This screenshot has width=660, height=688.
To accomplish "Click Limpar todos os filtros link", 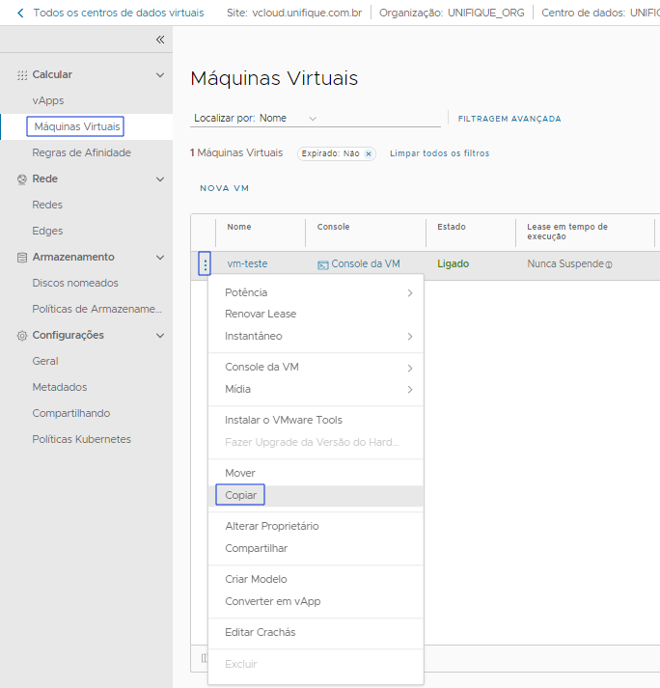I will [x=439, y=153].
